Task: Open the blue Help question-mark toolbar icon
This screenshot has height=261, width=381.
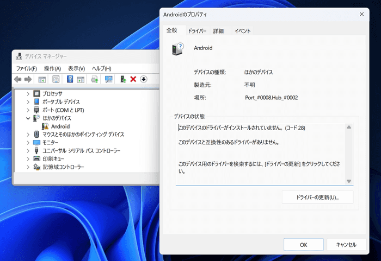Action: [x=70, y=79]
